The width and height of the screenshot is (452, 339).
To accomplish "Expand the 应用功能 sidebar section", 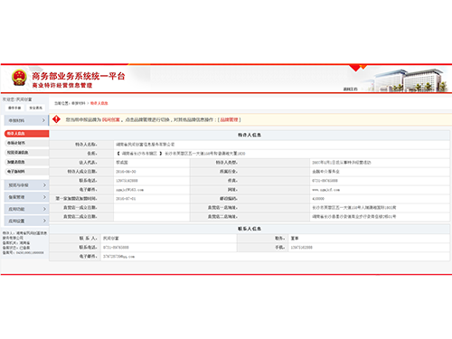I will coord(26,209).
